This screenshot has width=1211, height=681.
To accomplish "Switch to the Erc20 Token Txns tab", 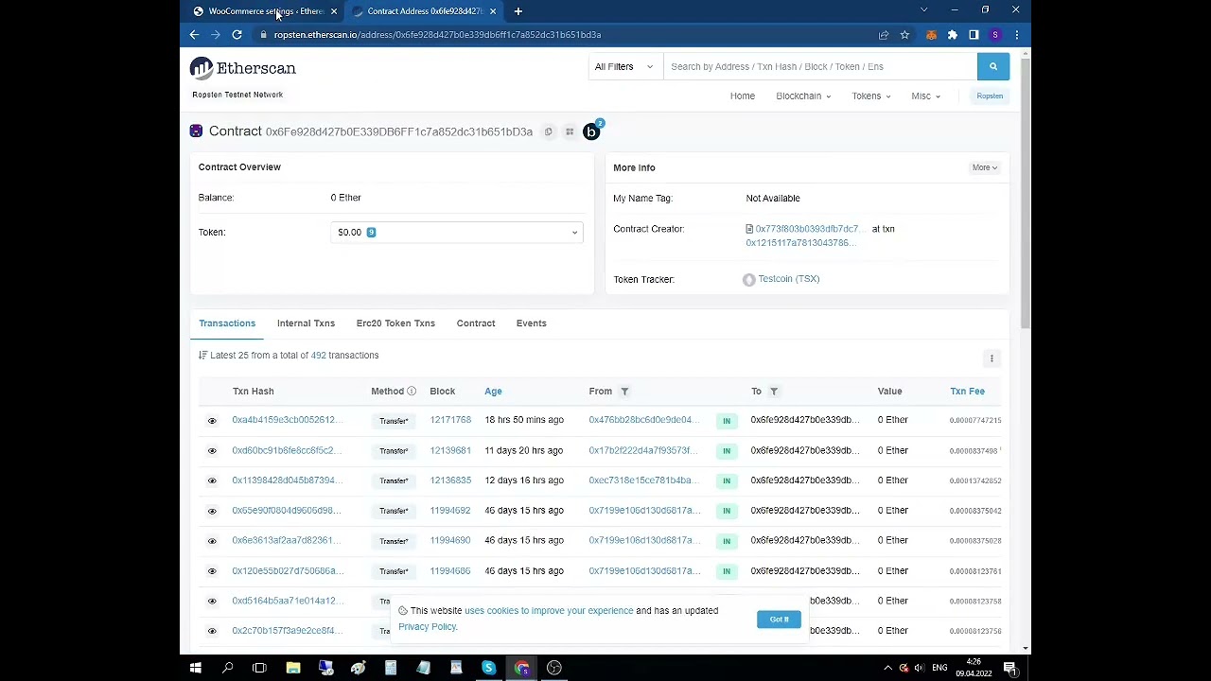I will pos(395,323).
